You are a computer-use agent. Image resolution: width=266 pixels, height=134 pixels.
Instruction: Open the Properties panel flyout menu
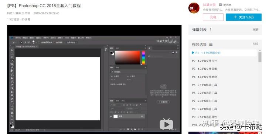point(146,68)
